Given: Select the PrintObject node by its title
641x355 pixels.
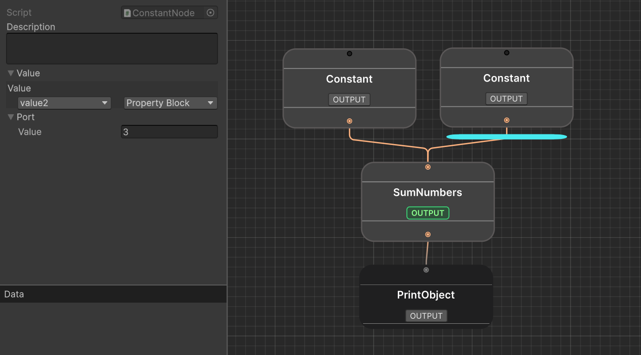Looking at the screenshot, I should click(426, 295).
